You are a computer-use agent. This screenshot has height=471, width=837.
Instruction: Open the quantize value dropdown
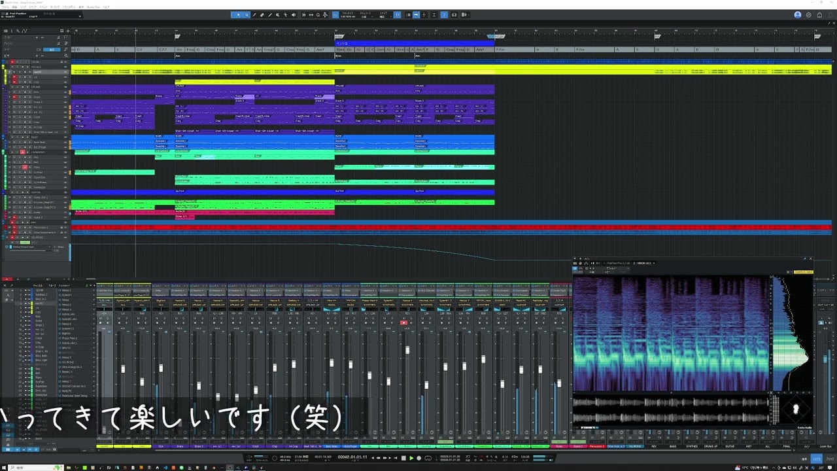[x=349, y=15]
